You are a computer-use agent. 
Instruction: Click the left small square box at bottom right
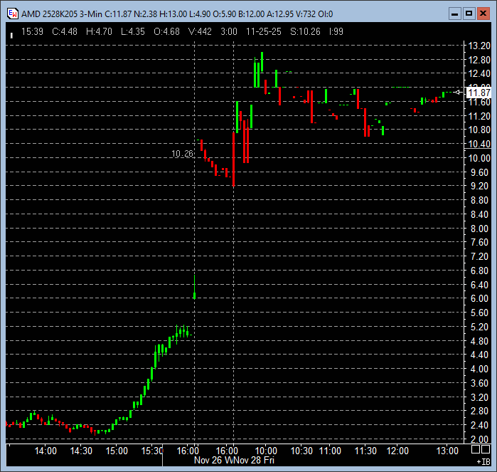[x=475, y=450]
